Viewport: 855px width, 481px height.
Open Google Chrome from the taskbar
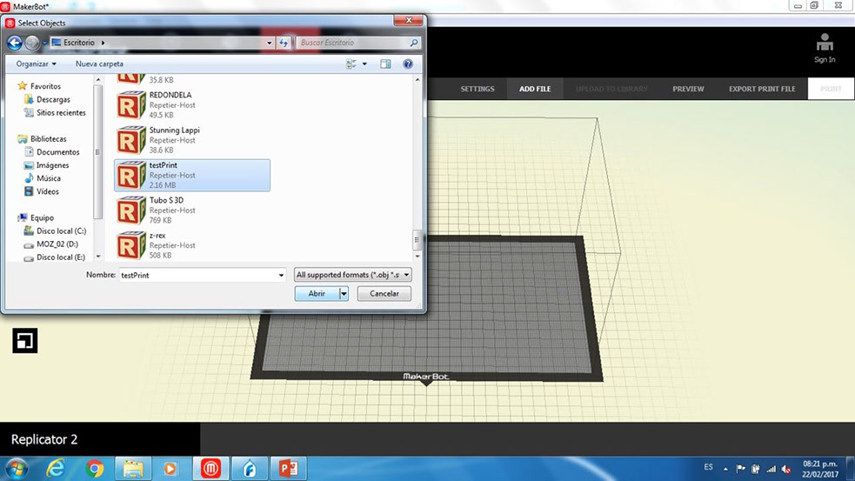point(94,469)
